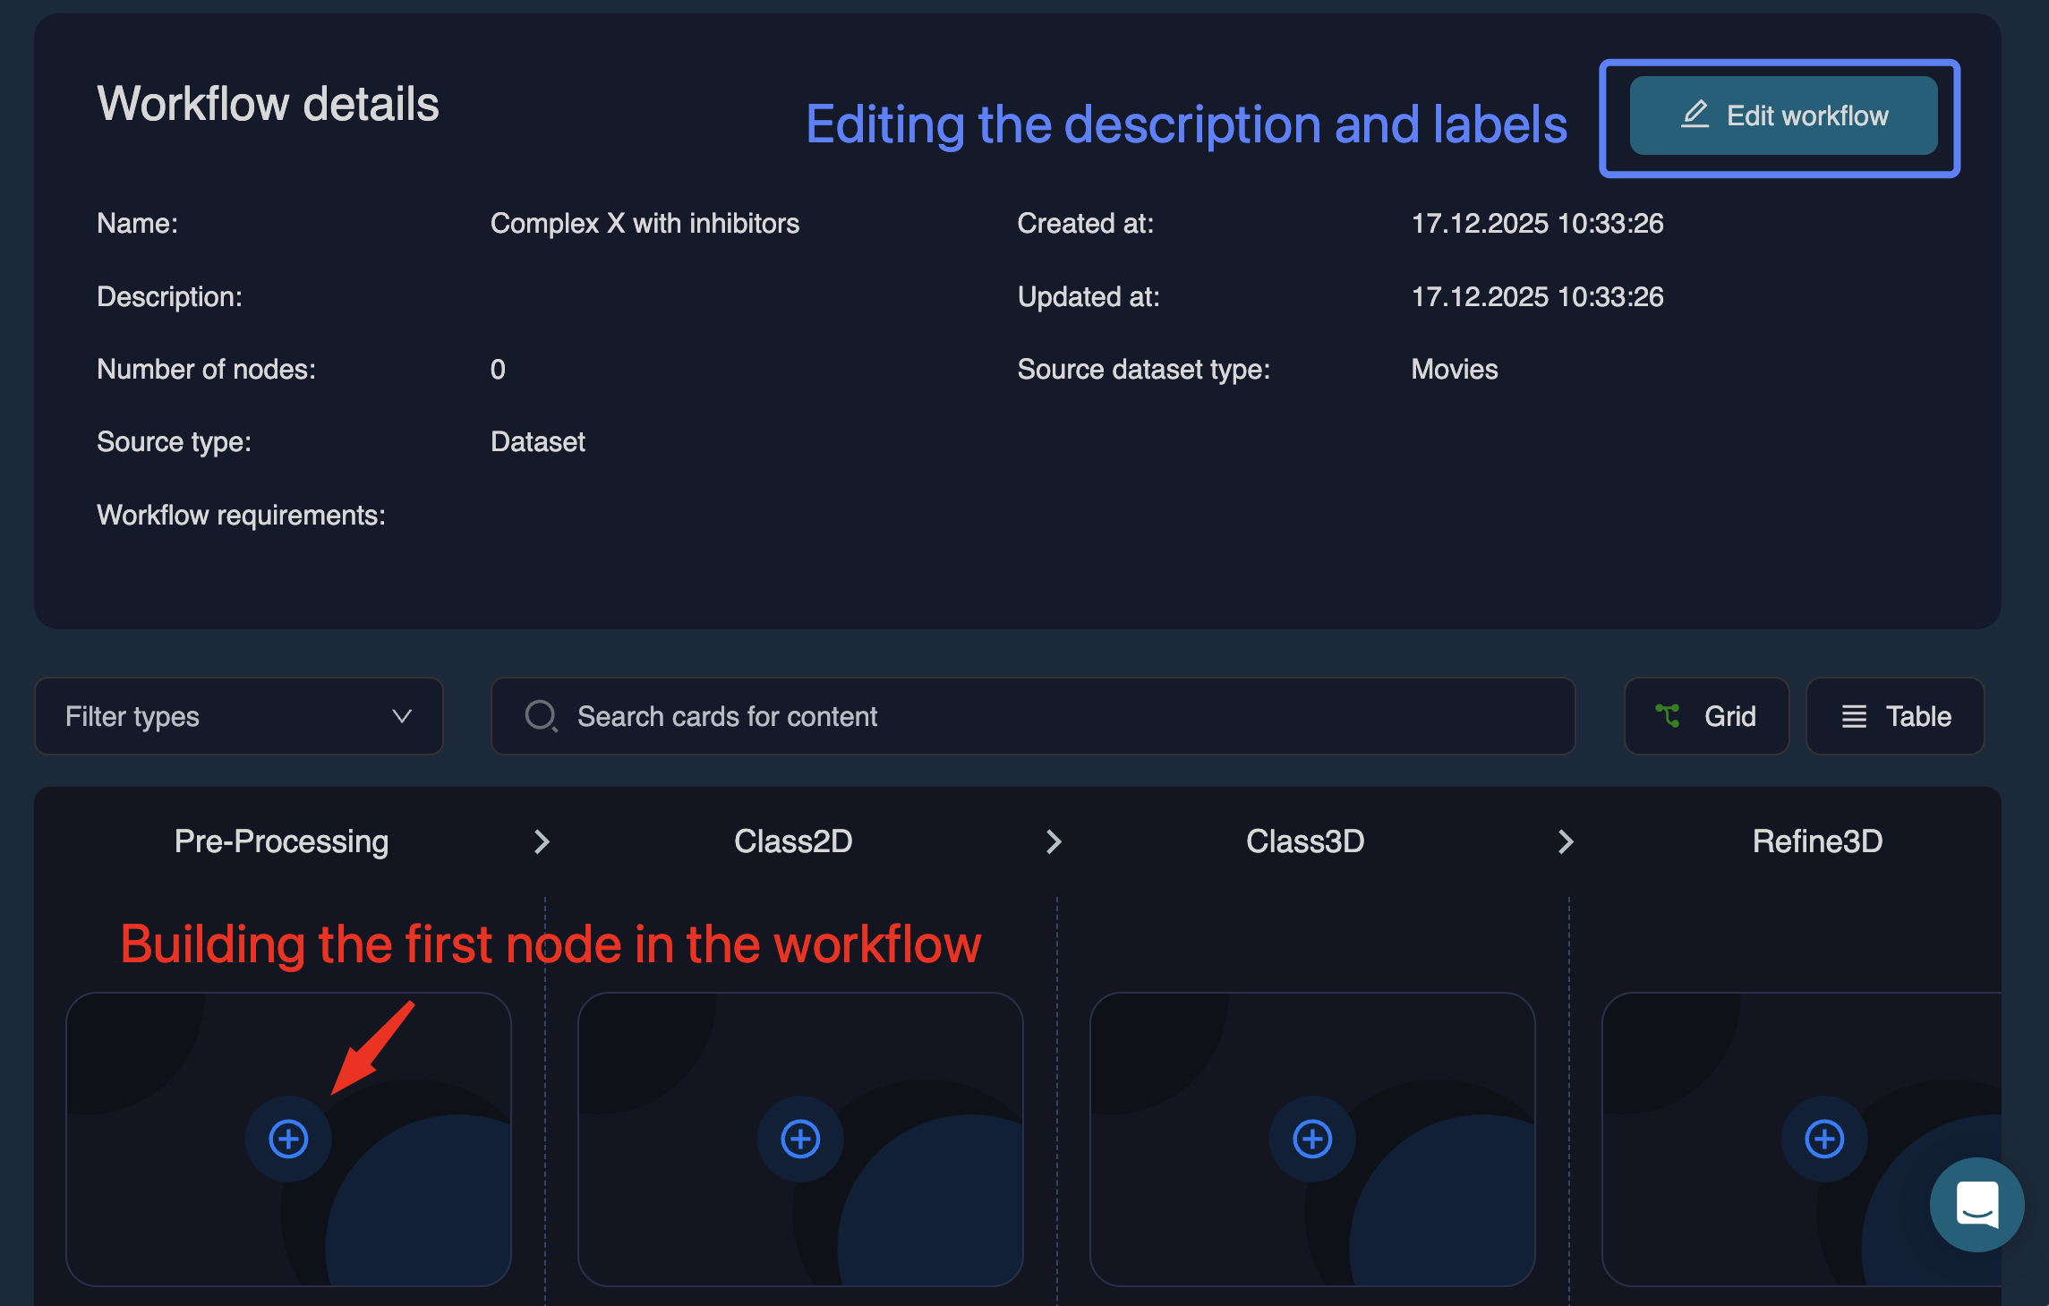The height and width of the screenshot is (1306, 2049).
Task: Open the Filter types dropdown
Action: point(238,716)
